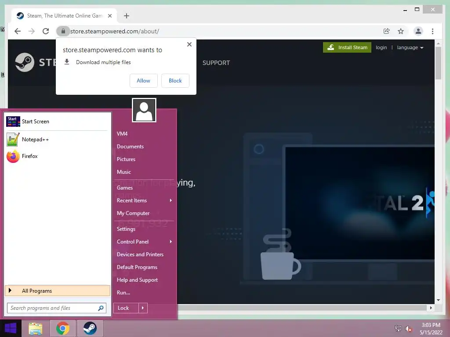This screenshot has width=450, height=337.
Task: Click the muted volume tray icon
Action: [408, 329]
